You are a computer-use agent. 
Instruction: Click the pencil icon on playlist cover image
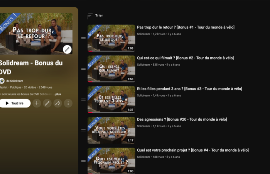point(67,49)
